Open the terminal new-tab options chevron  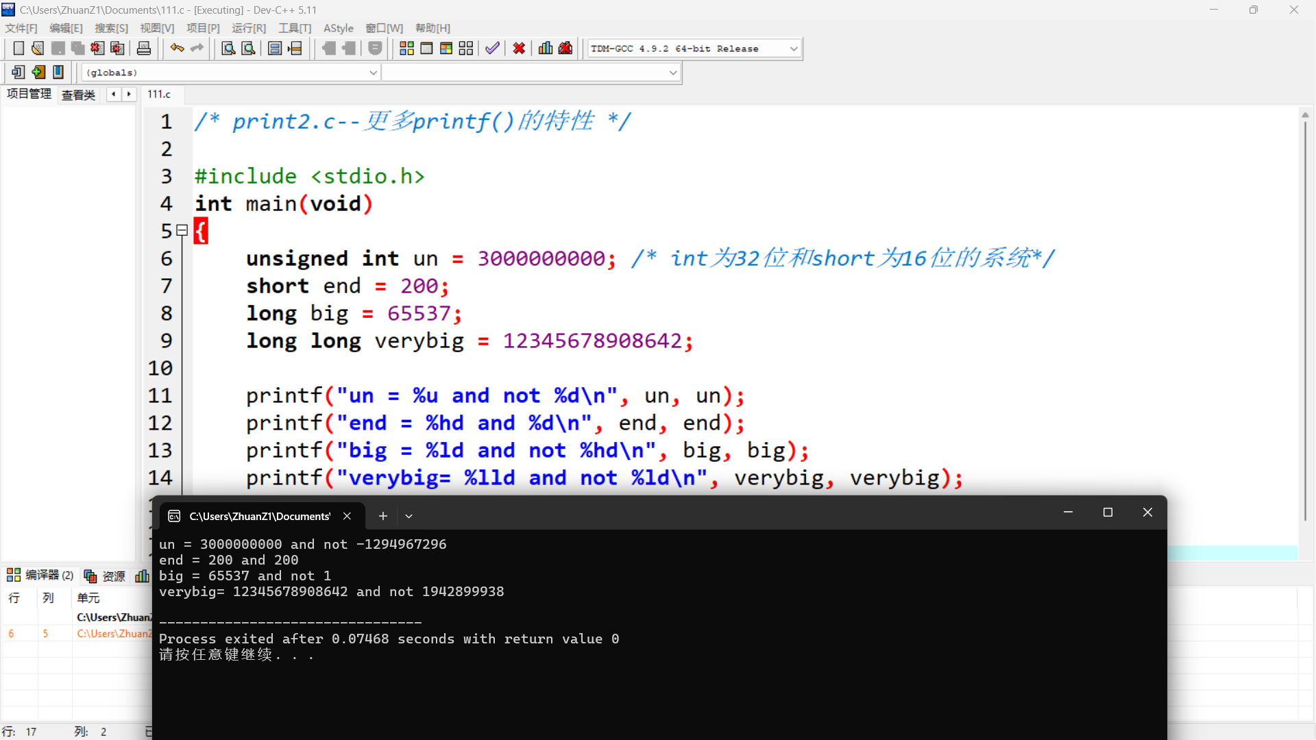click(x=409, y=517)
